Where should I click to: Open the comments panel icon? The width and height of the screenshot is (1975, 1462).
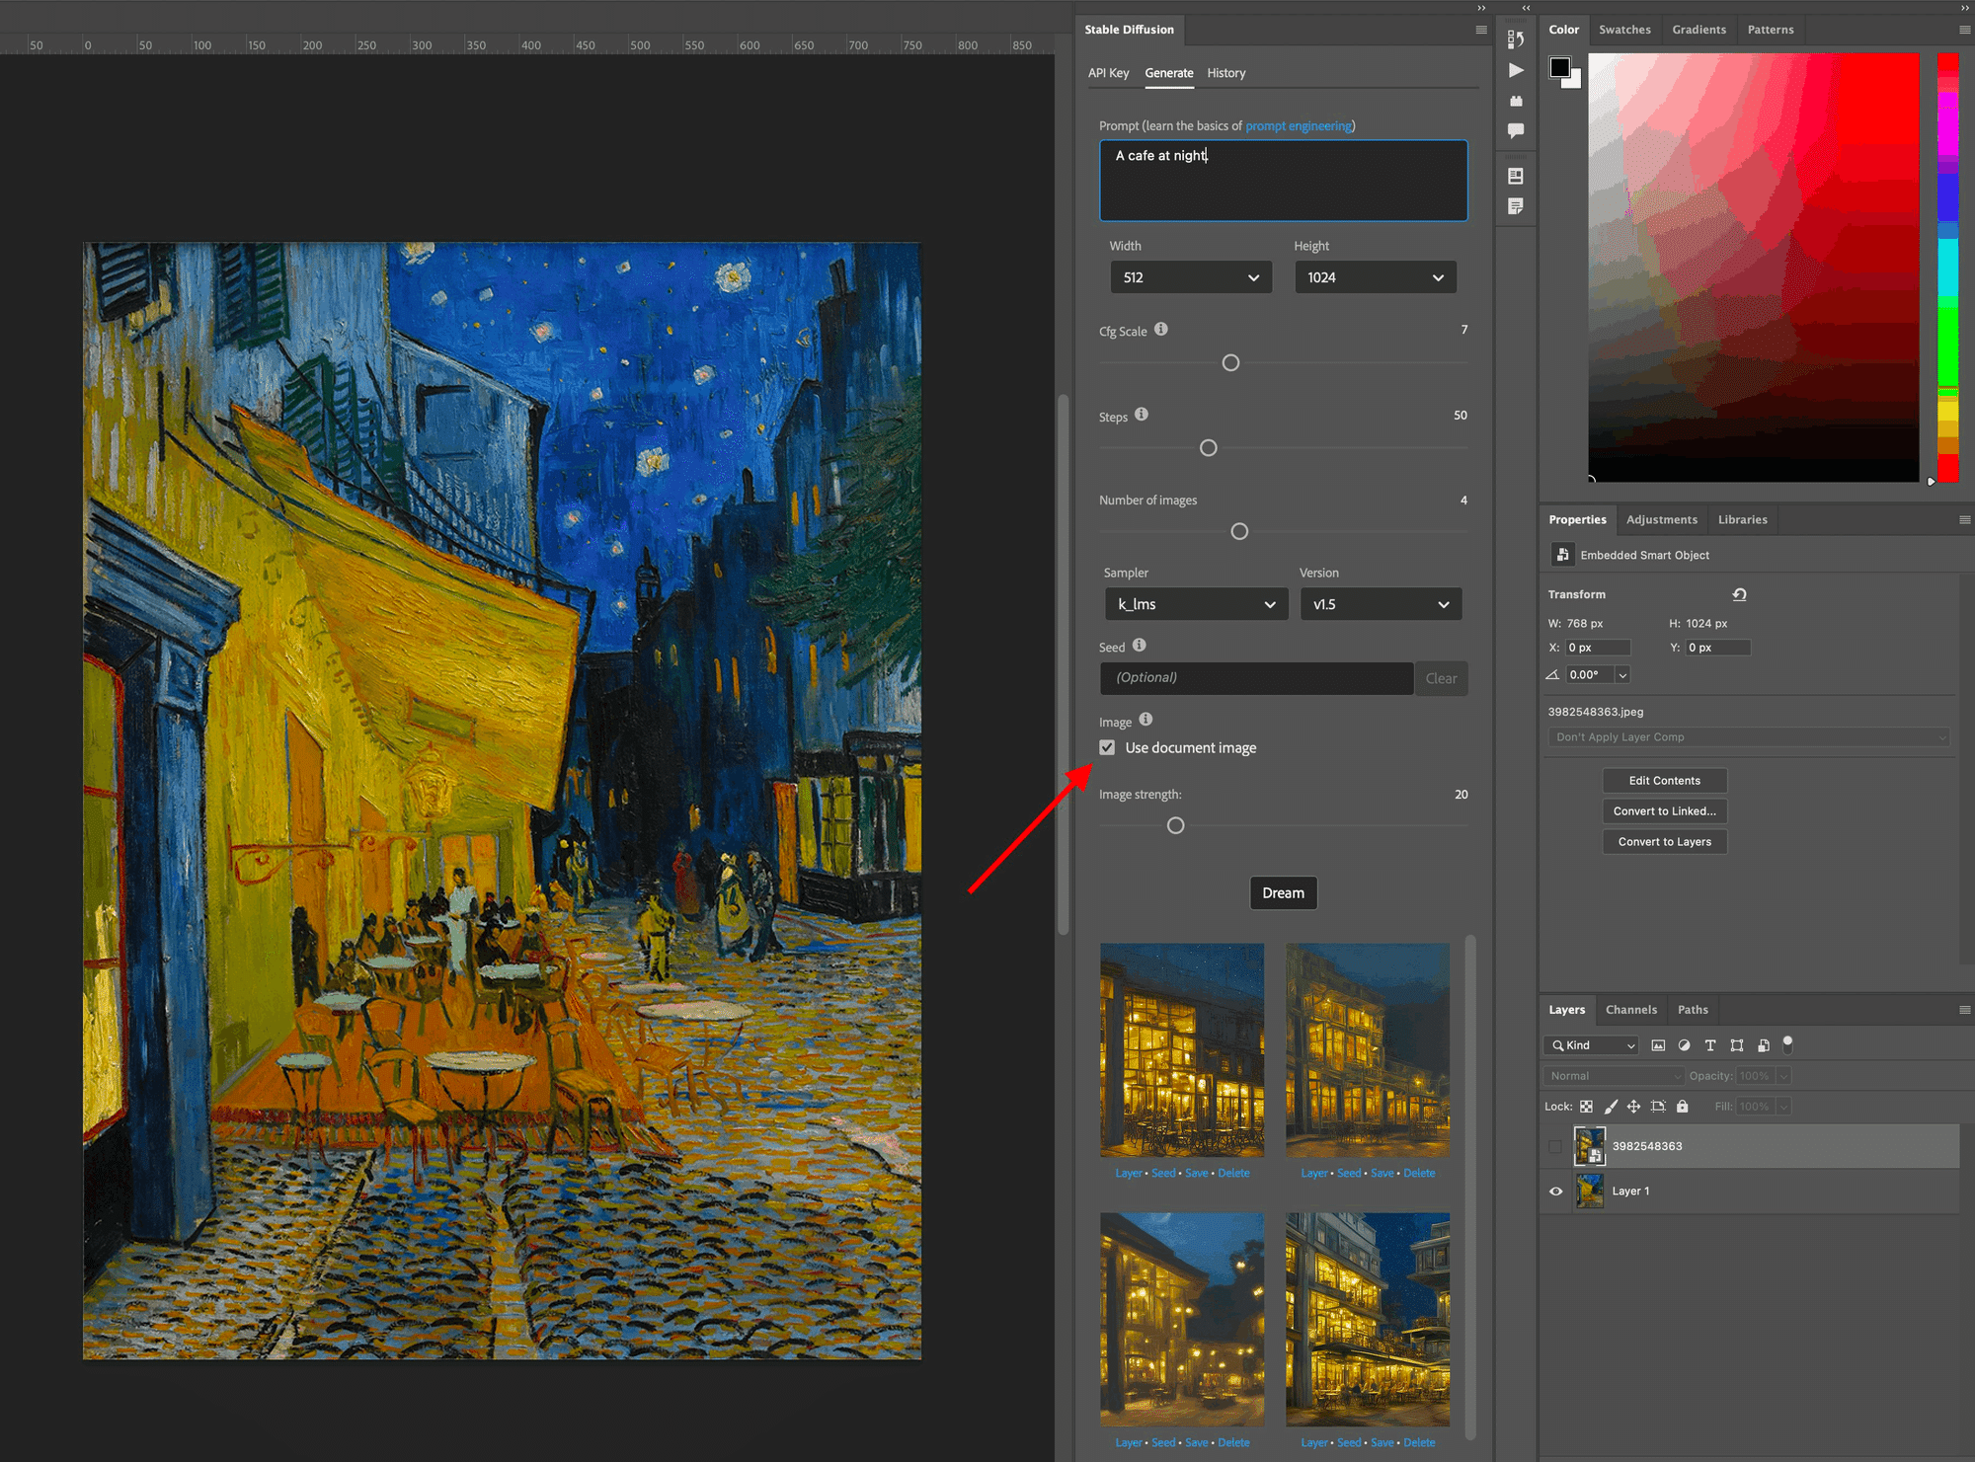pyautogui.click(x=1517, y=130)
